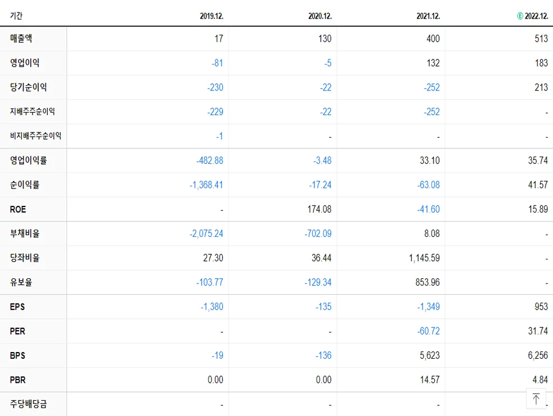Click the 영업이익률 value -482.88

(x=210, y=161)
